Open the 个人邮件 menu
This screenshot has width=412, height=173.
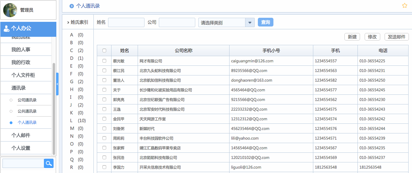click(21, 135)
